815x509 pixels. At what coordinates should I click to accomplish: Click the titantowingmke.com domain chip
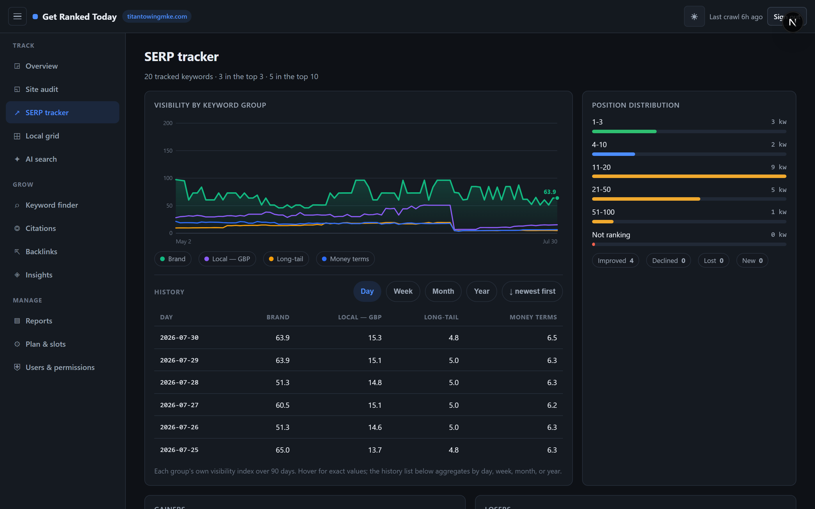[x=157, y=17]
